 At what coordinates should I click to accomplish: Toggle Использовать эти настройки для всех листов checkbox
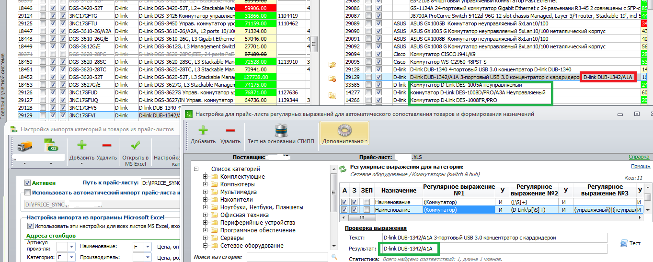coord(30,226)
